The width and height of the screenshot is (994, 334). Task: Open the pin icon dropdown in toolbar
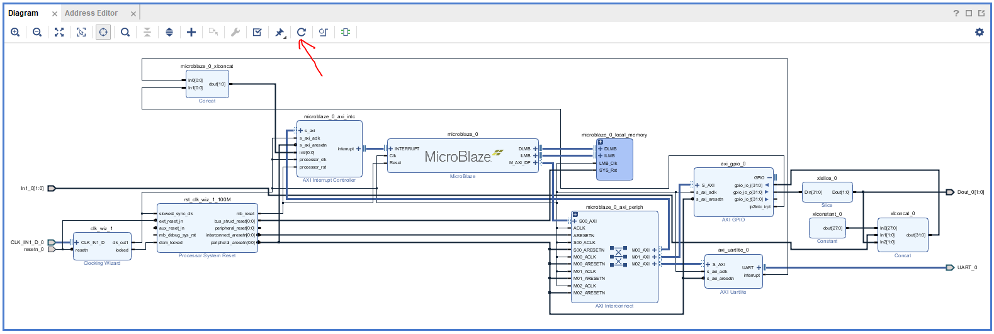point(280,32)
